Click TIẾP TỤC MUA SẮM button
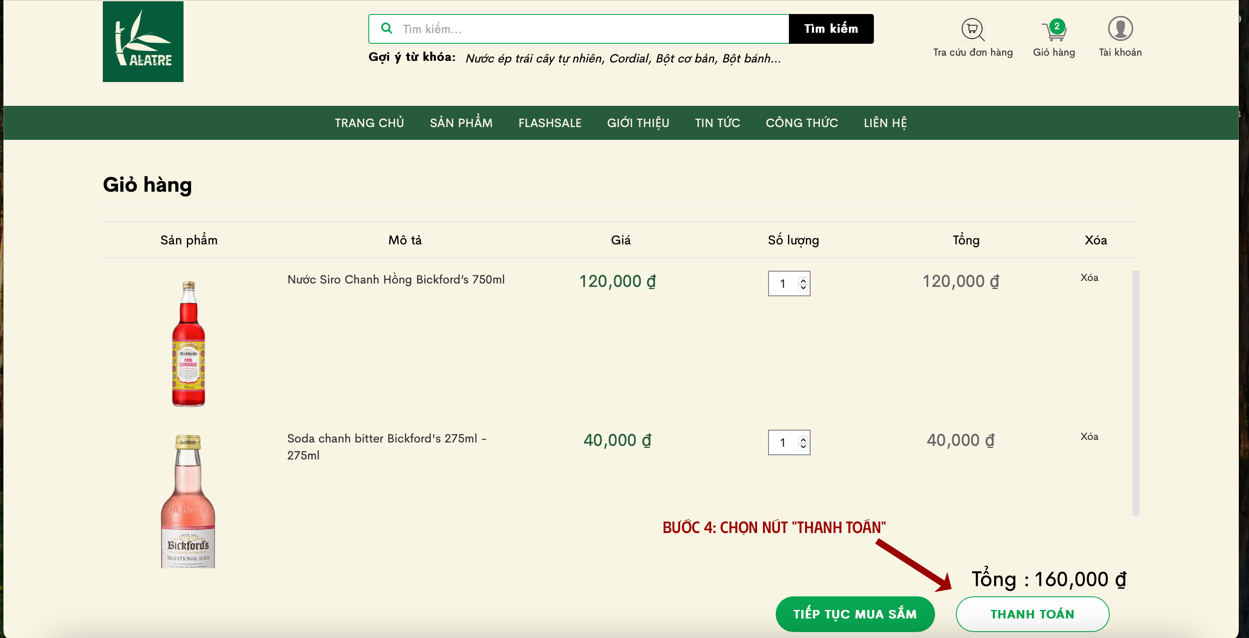 (855, 614)
